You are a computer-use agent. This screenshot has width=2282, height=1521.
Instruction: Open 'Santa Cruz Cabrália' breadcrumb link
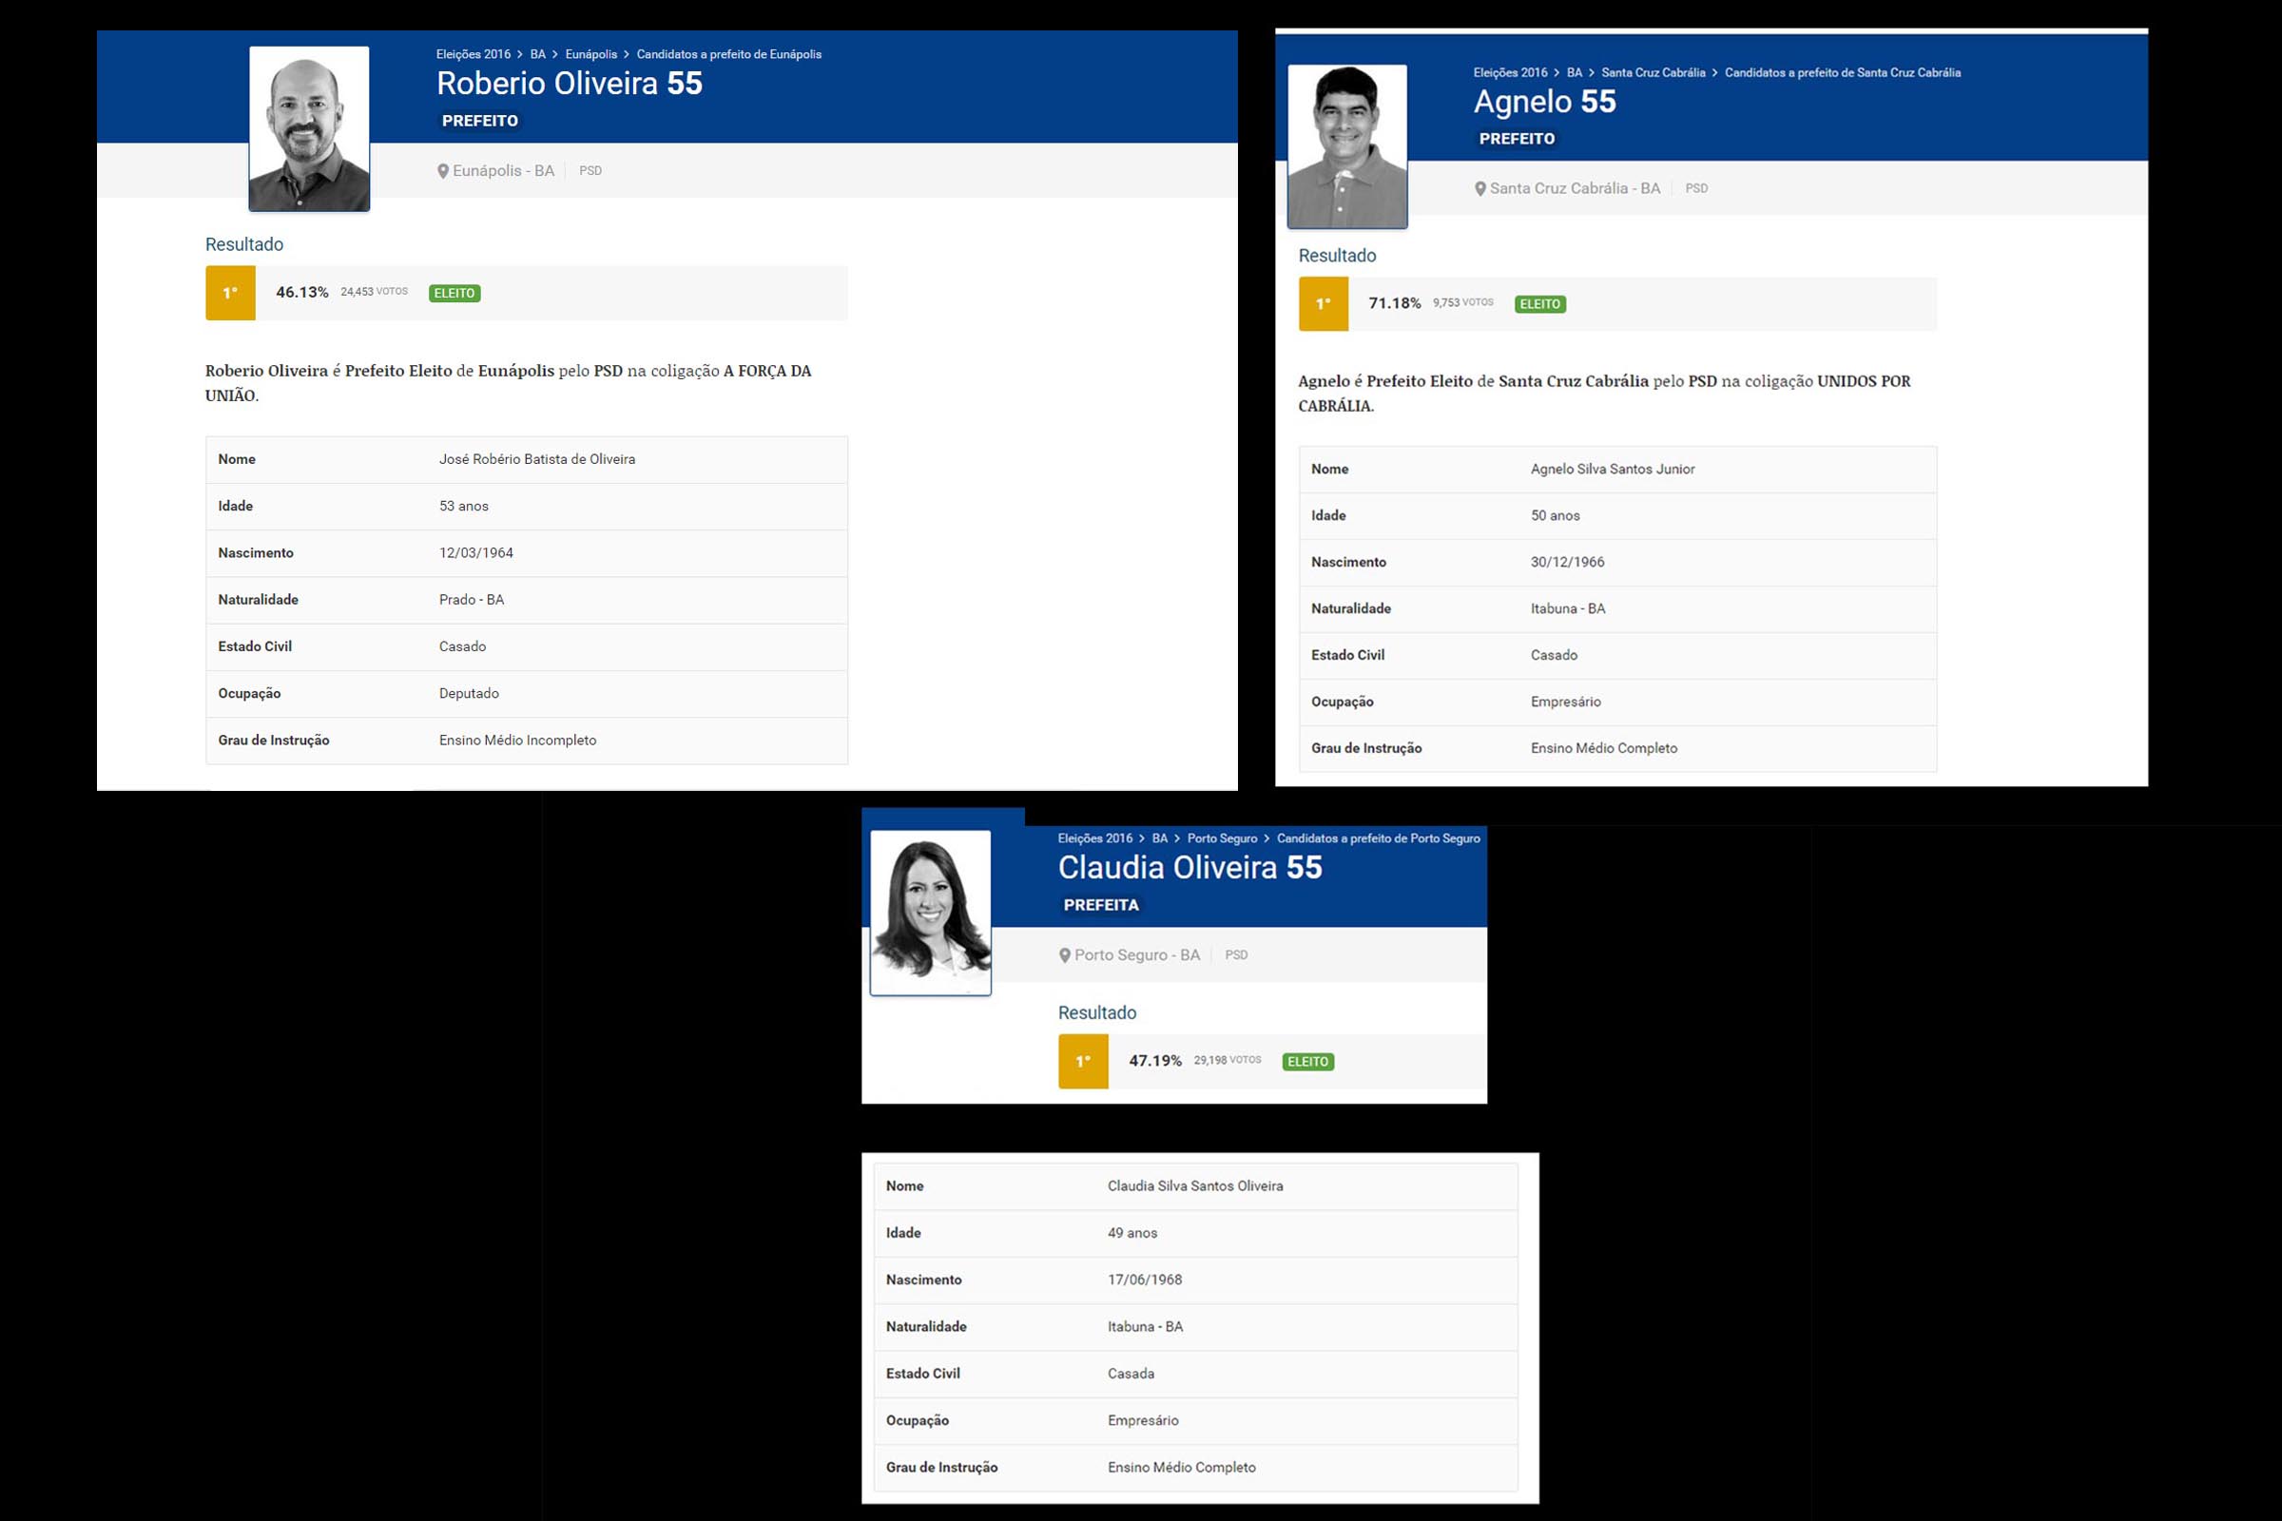tap(1653, 73)
